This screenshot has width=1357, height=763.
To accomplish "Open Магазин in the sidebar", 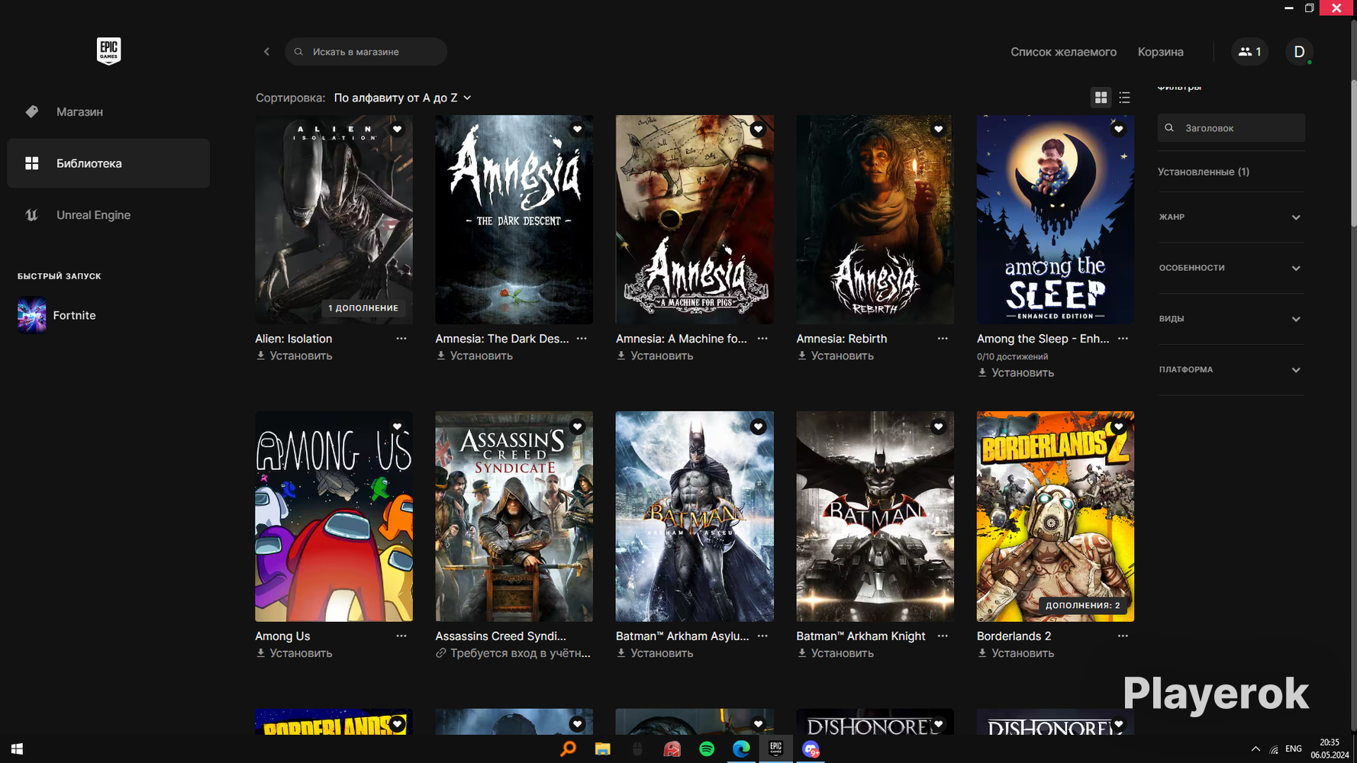I will click(108, 112).
